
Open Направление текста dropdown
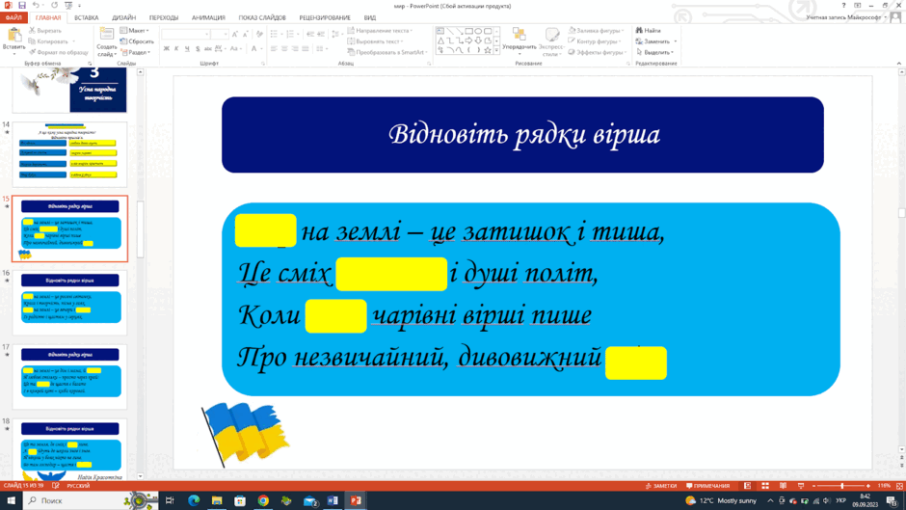[380, 31]
